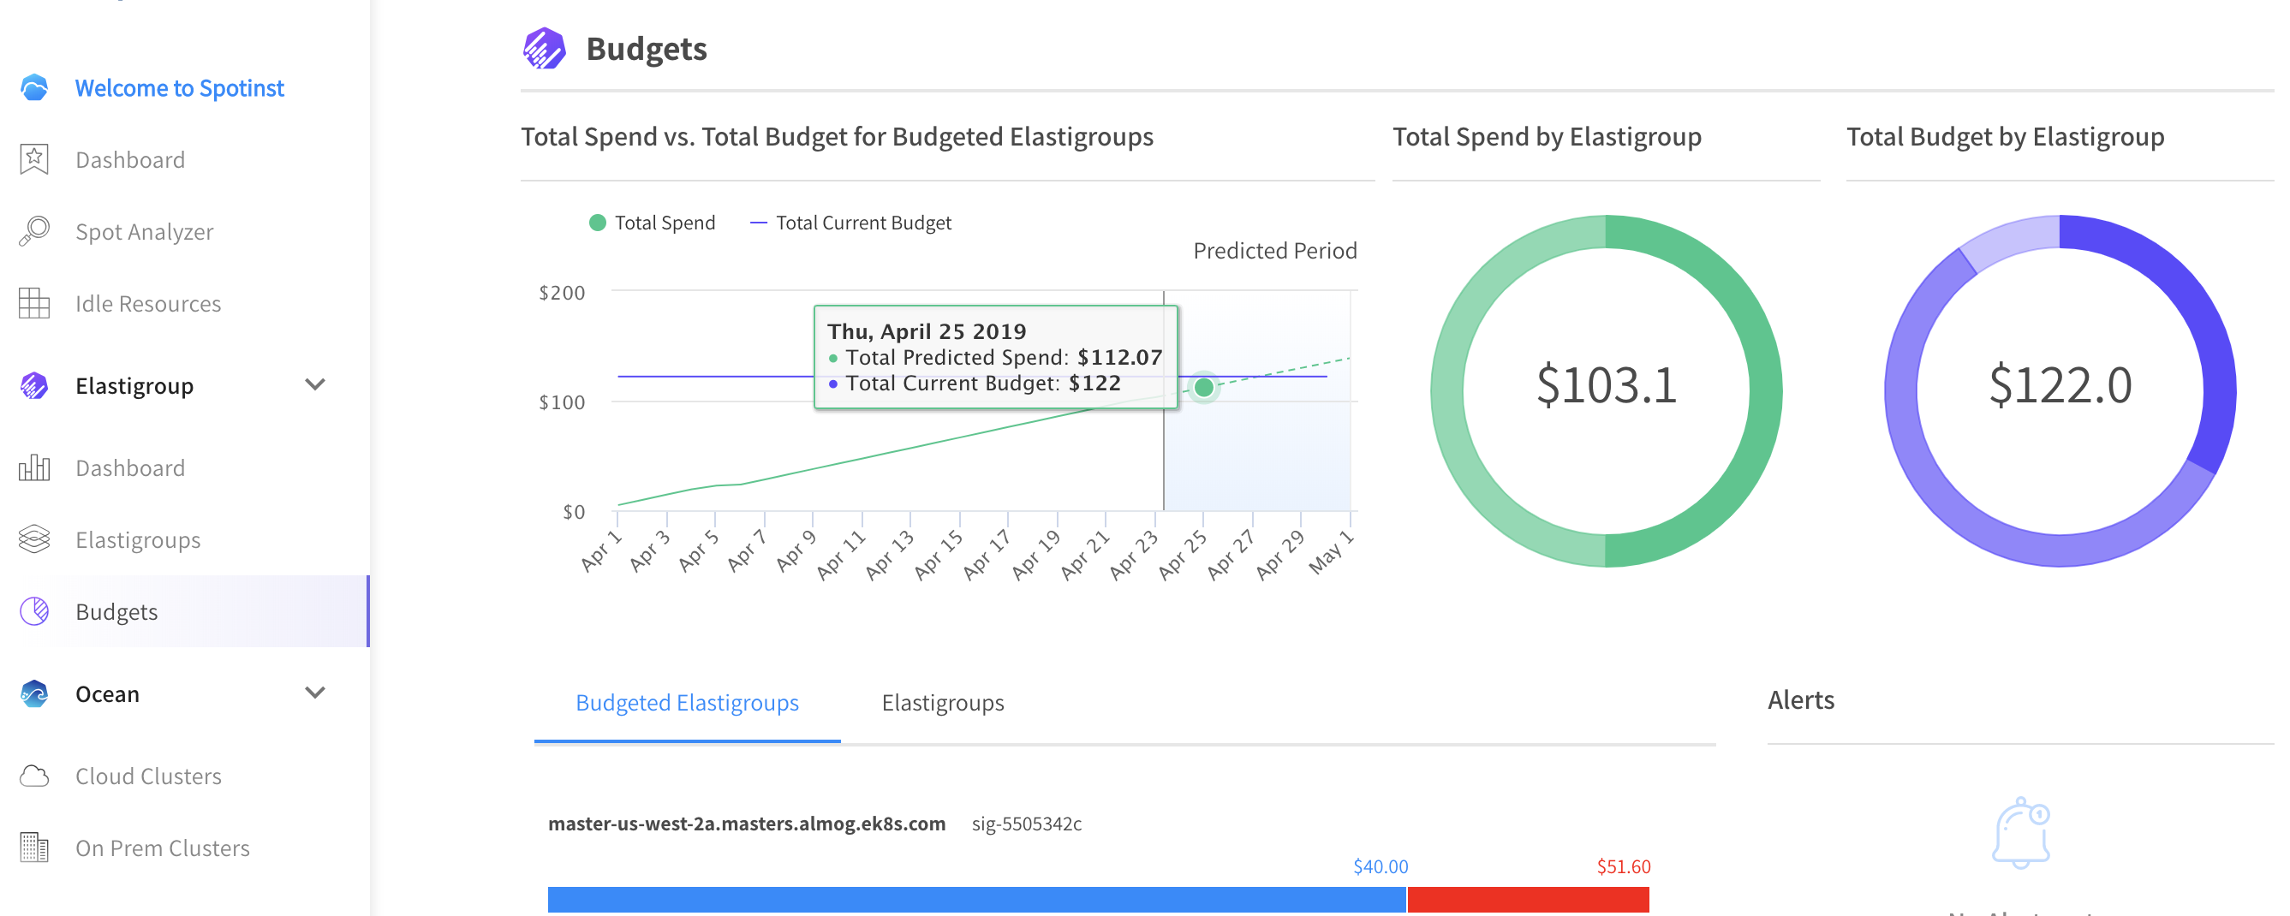Toggle the Total Spend legend series
Image resolution: width=2290 pixels, height=916 pixels.
[x=652, y=223]
